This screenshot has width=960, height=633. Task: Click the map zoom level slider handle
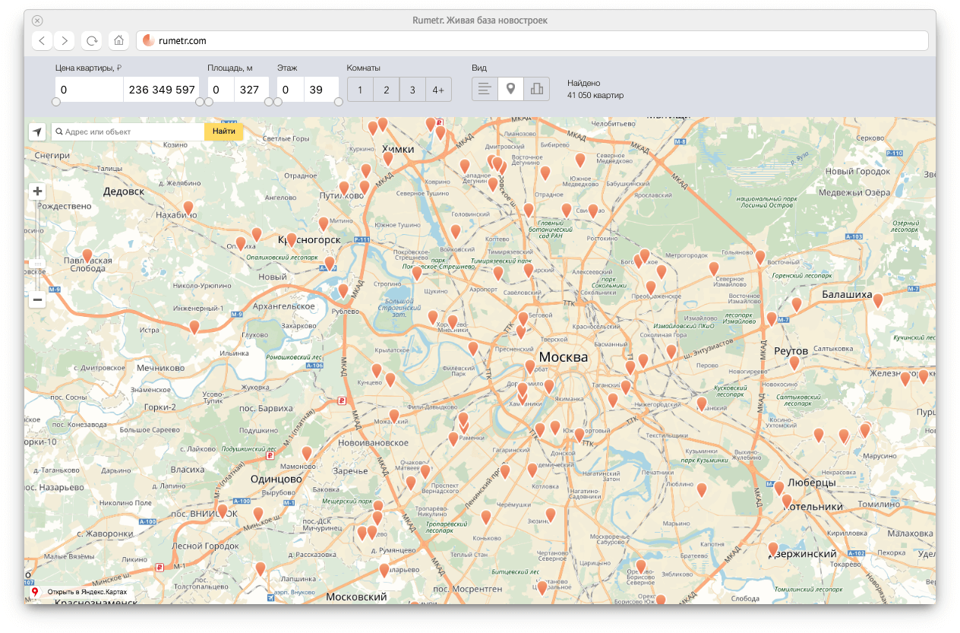click(37, 264)
